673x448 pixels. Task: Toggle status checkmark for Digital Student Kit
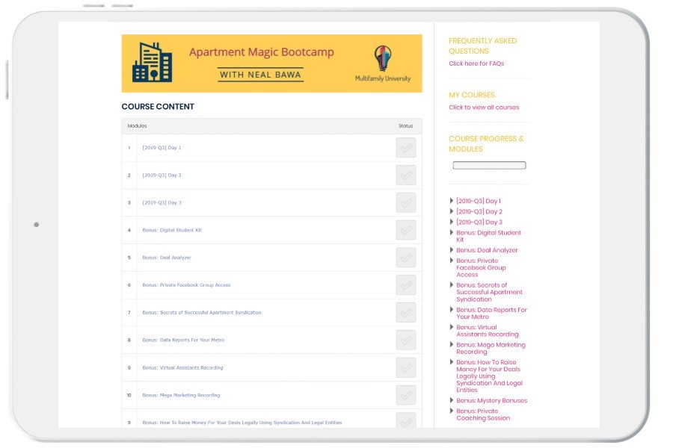405,230
